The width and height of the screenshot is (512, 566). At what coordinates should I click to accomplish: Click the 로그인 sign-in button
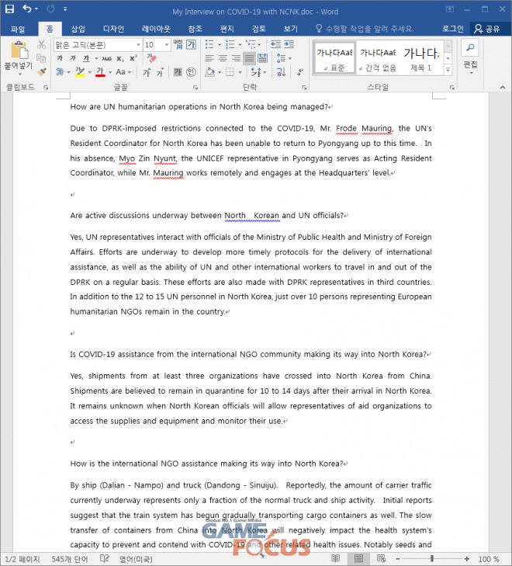coord(452,29)
